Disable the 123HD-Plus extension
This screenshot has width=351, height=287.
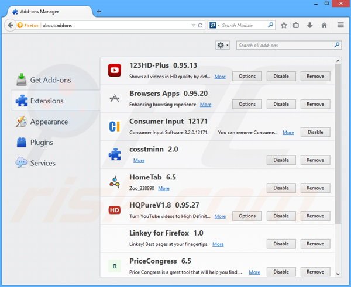281,76
